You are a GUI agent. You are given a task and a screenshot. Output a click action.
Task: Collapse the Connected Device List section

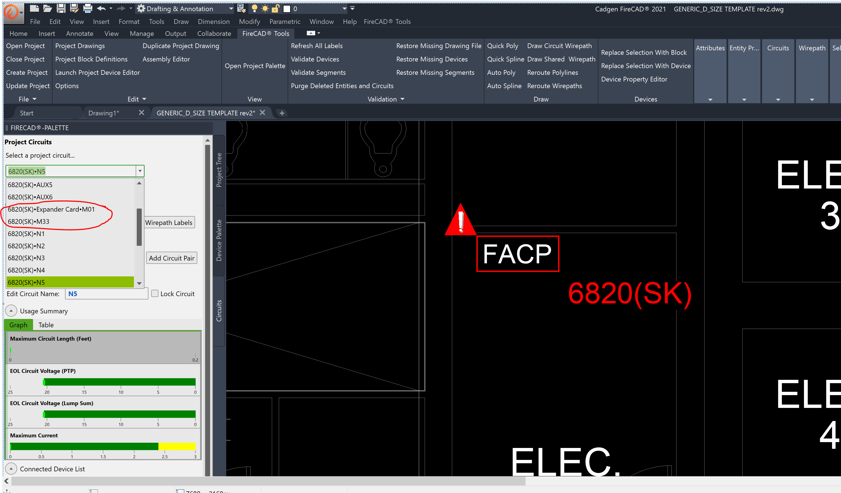(x=11, y=469)
